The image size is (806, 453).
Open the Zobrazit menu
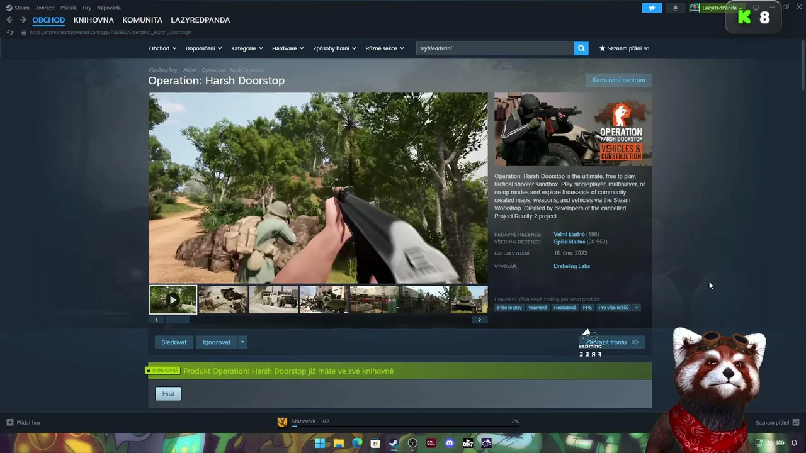[x=45, y=8]
